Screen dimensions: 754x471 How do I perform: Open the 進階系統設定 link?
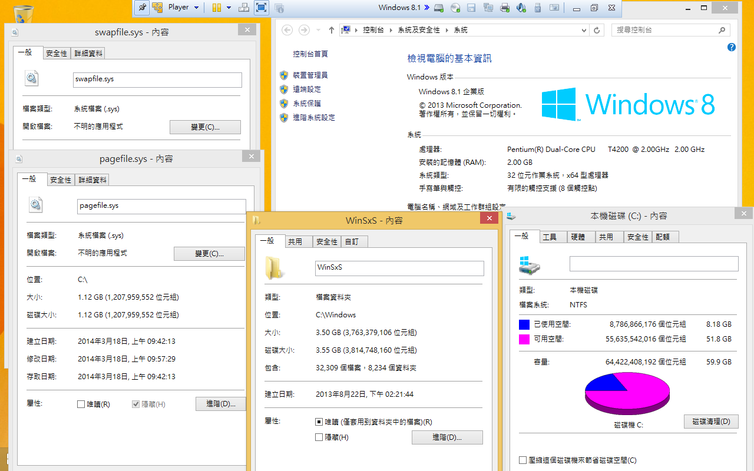pyautogui.click(x=314, y=118)
